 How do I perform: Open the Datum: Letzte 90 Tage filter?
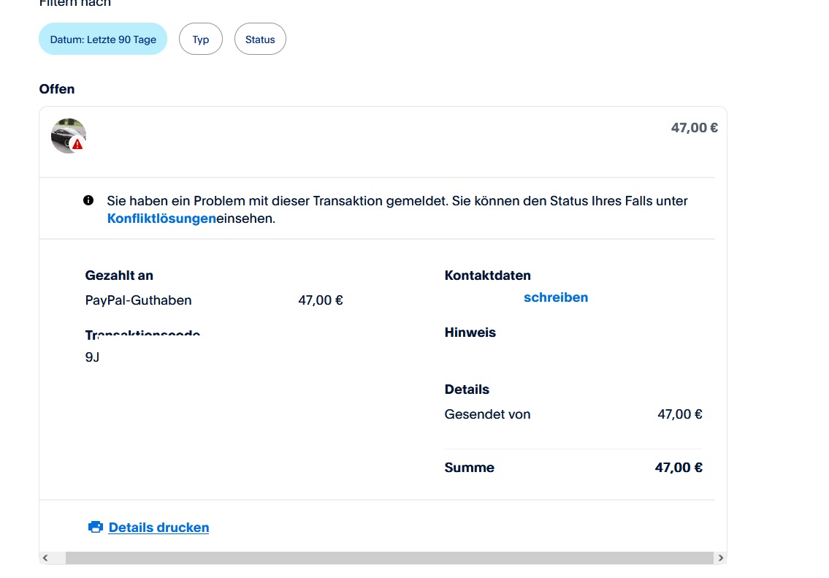click(x=103, y=39)
